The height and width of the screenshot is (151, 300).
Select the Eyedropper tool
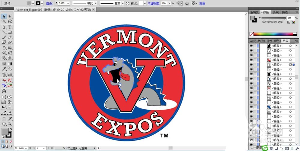tap(4, 69)
